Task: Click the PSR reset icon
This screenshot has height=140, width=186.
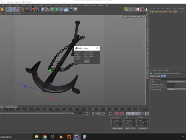Action: 126,9
